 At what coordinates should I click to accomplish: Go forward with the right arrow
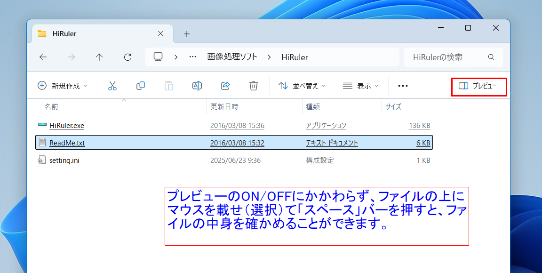[x=71, y=57]
